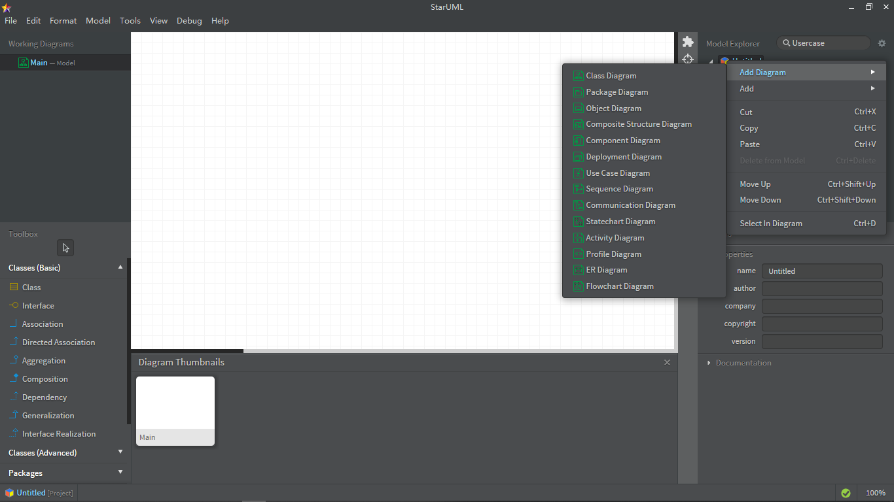Open the Help menu

(220, 21)
